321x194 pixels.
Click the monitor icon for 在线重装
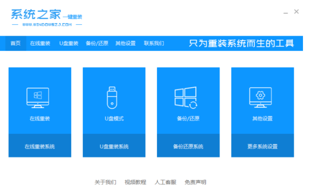[38, 97]
